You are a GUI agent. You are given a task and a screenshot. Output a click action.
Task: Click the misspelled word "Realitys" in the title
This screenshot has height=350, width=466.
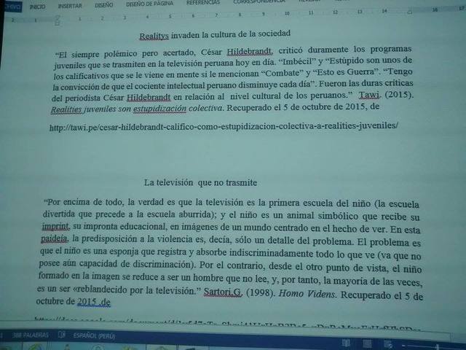click(x=154, y=36)
